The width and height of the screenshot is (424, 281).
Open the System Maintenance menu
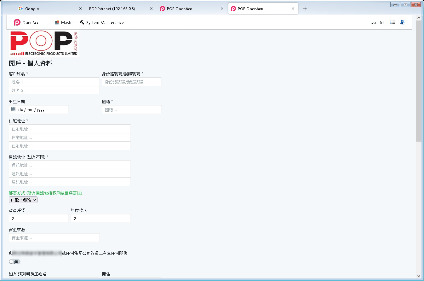coord(101,22)
